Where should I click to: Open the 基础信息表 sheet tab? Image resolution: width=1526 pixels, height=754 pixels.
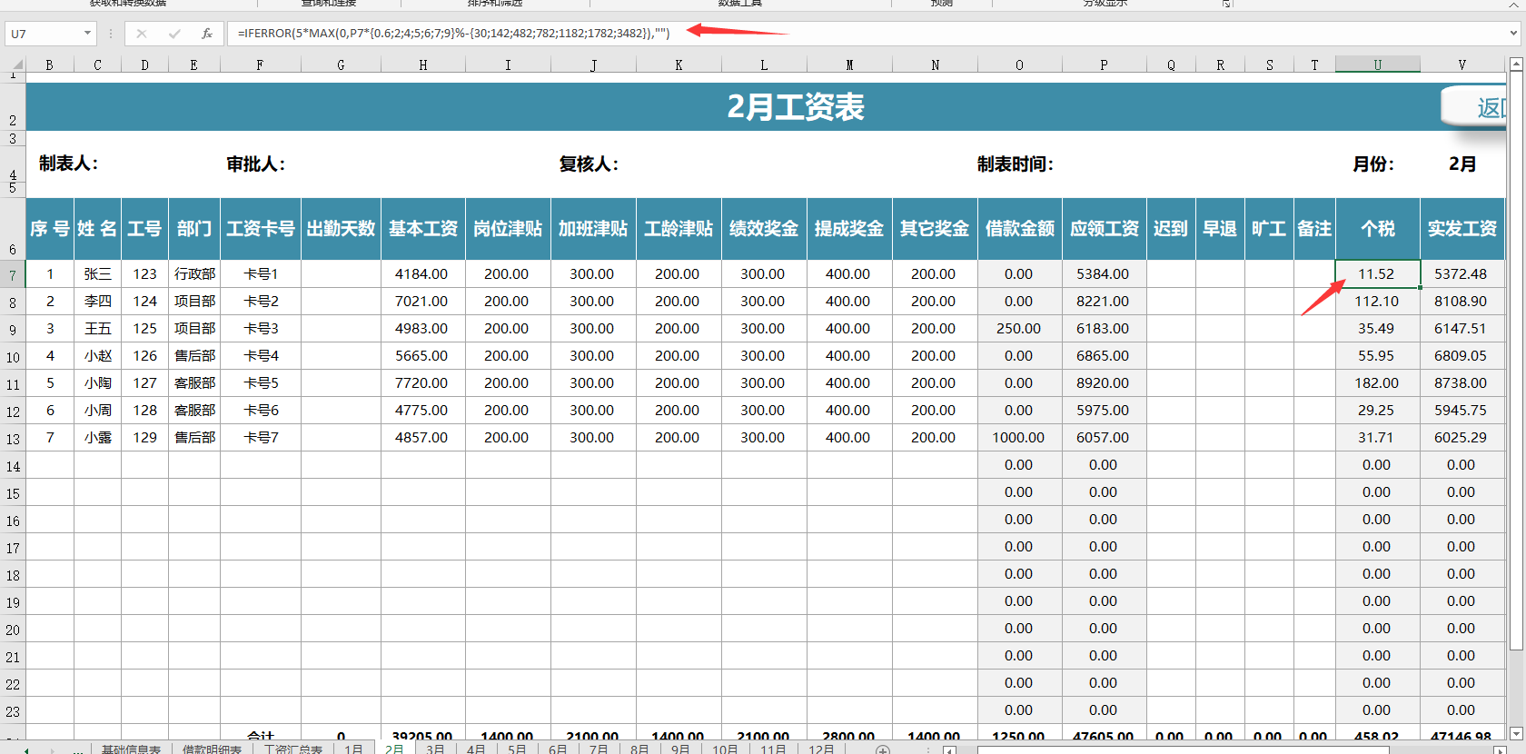pyautogui.click(x=131, y=749)
